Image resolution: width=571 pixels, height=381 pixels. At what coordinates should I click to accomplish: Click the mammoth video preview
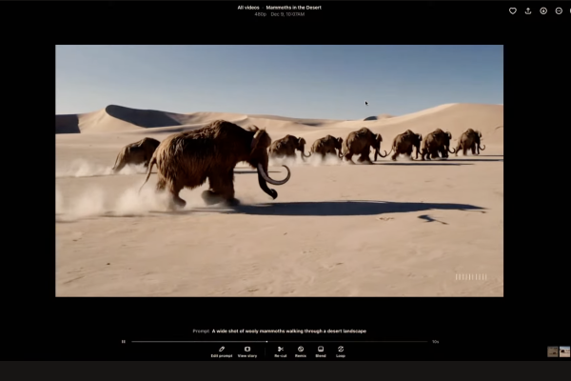pos(279,170)
